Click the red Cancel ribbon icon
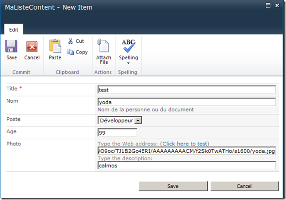The width and height of the screenshot is (286, 200). [x=32, y=47]
